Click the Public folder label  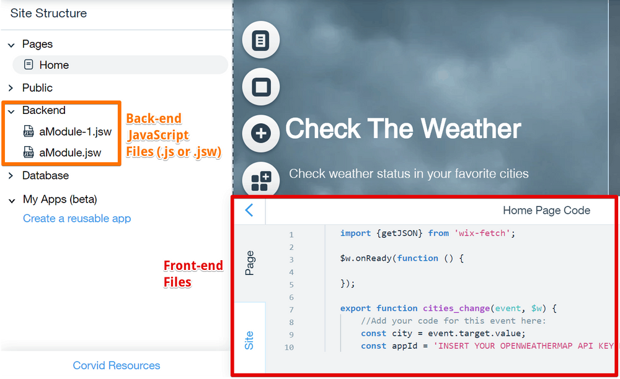37,88
